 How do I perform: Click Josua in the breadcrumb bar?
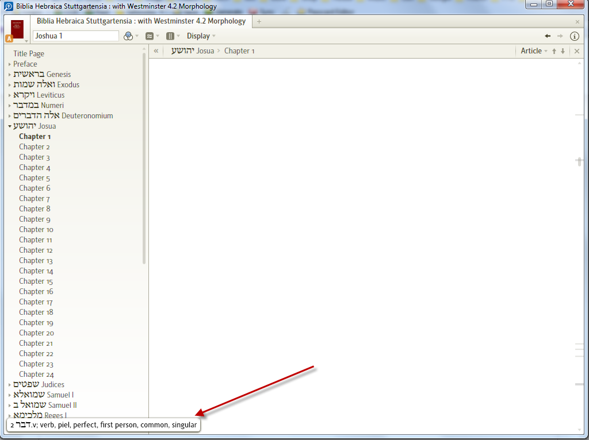[x=192, y=51]
